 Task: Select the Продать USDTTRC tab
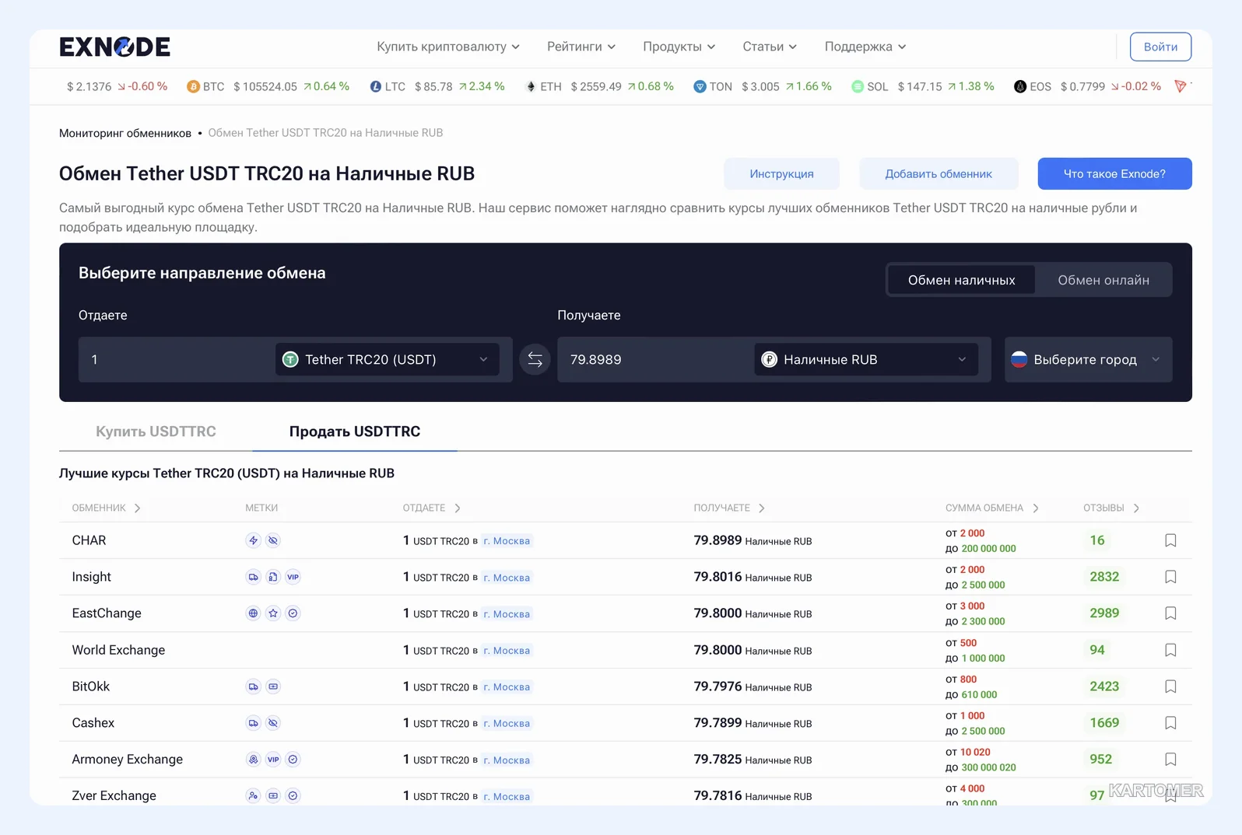click(x=355, y=431)
